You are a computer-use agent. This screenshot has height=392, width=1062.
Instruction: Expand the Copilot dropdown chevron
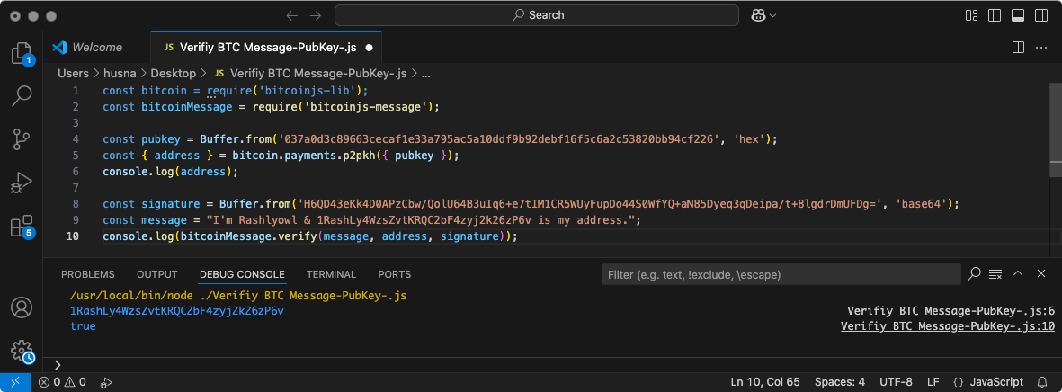(x=772, y=15)
